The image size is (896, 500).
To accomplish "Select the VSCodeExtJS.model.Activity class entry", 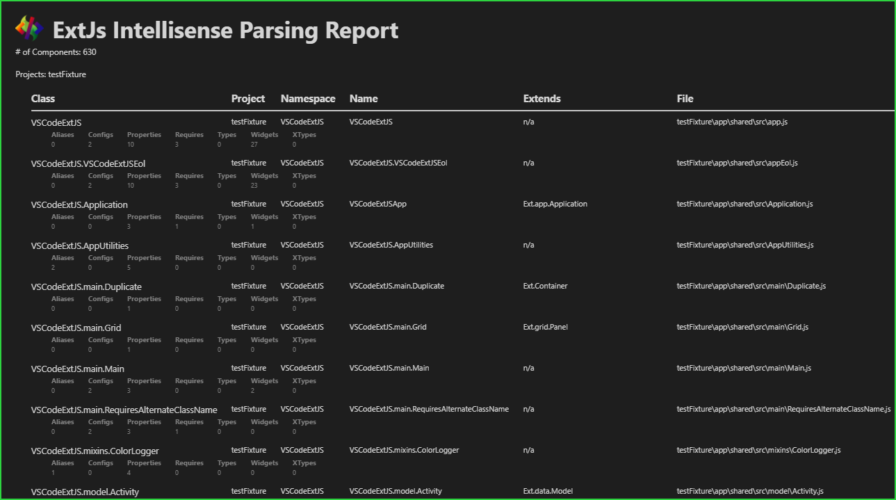I will 85,492.
